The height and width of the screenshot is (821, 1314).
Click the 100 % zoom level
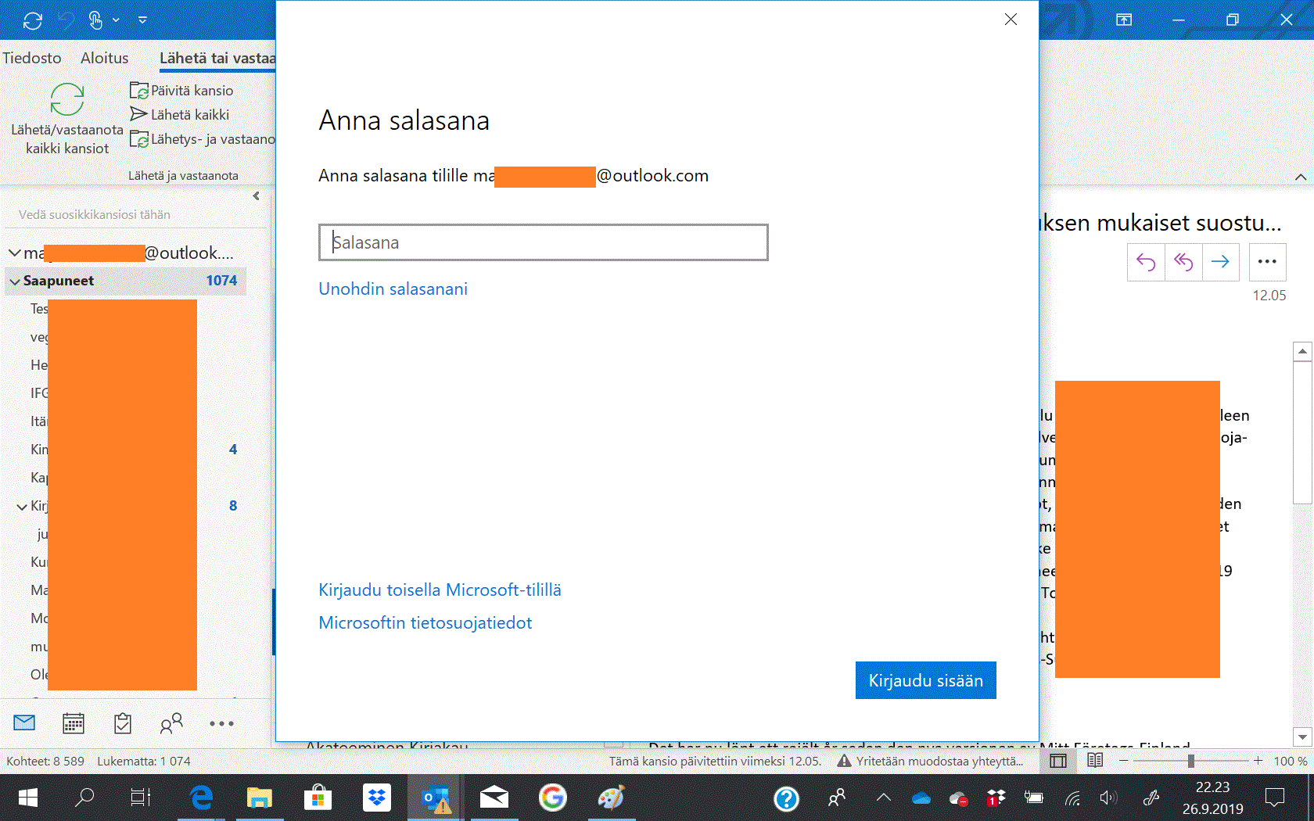point(1291,761)
